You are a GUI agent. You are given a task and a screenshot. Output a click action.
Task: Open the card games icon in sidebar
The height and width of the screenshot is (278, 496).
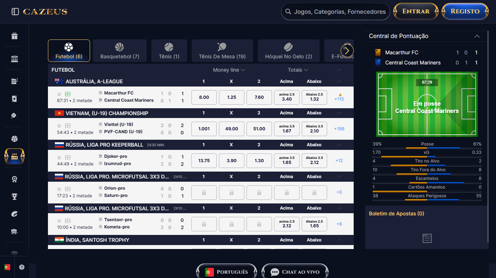(14, 98)
